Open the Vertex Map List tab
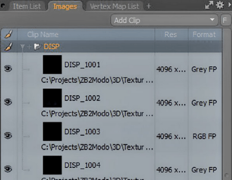This screenshot has width=232, height=180. 115,6
